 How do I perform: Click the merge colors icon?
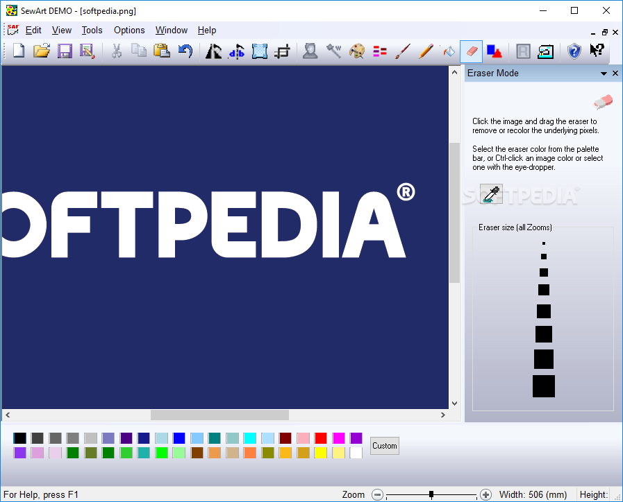tap(380, 51)
